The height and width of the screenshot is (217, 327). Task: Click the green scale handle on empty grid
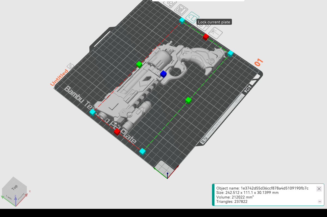[188, 100]
